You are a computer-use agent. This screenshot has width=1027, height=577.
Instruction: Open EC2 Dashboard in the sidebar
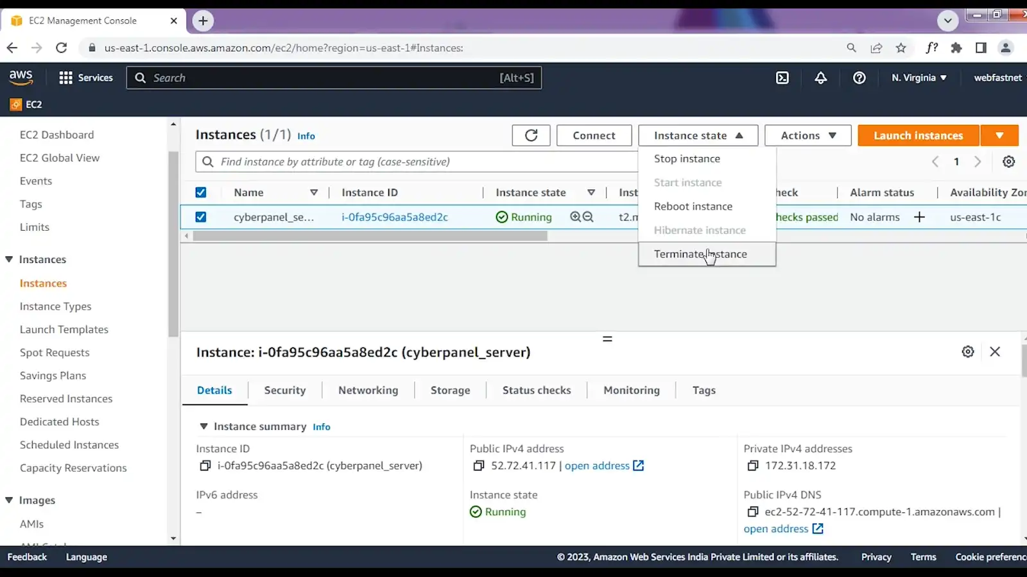(57, 135)
